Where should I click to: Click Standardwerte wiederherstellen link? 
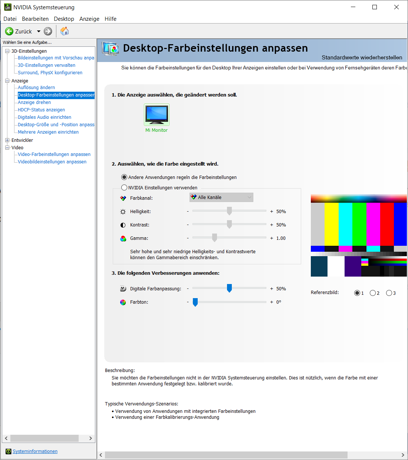coord(362,58)
